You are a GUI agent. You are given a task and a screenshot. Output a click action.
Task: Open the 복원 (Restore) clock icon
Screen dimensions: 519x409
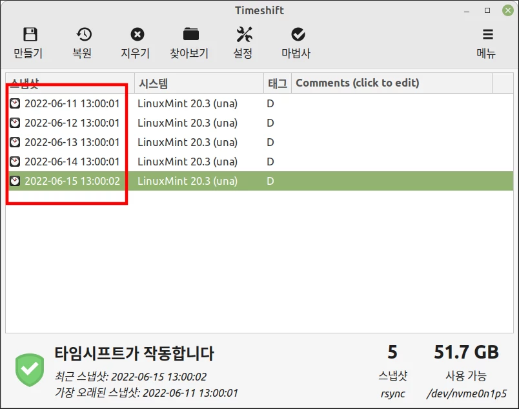point(84,34)
